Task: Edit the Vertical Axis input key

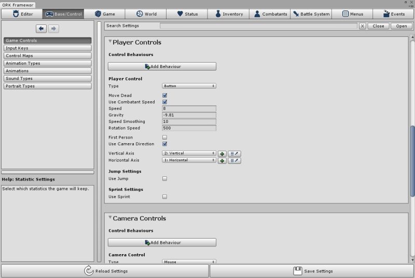Action: click(234, 154)
